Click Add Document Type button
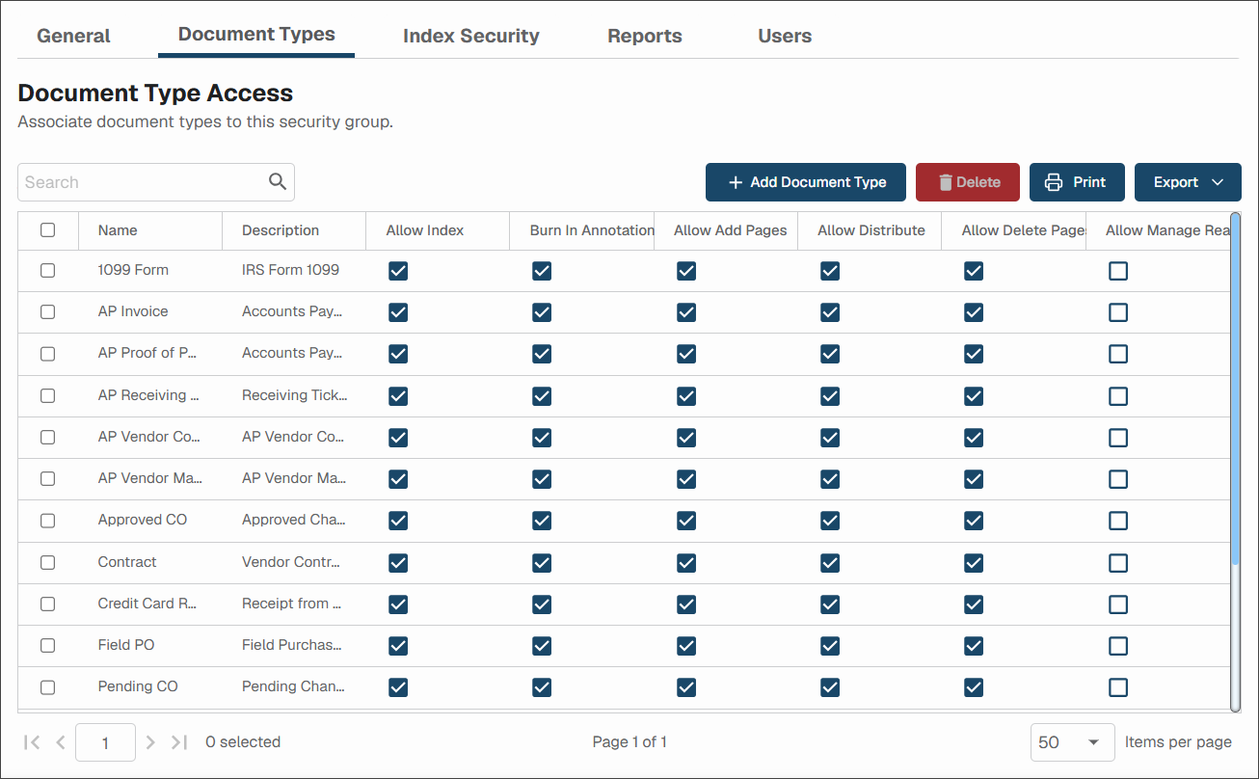The image size is (1259, 779). coord(806,182)
